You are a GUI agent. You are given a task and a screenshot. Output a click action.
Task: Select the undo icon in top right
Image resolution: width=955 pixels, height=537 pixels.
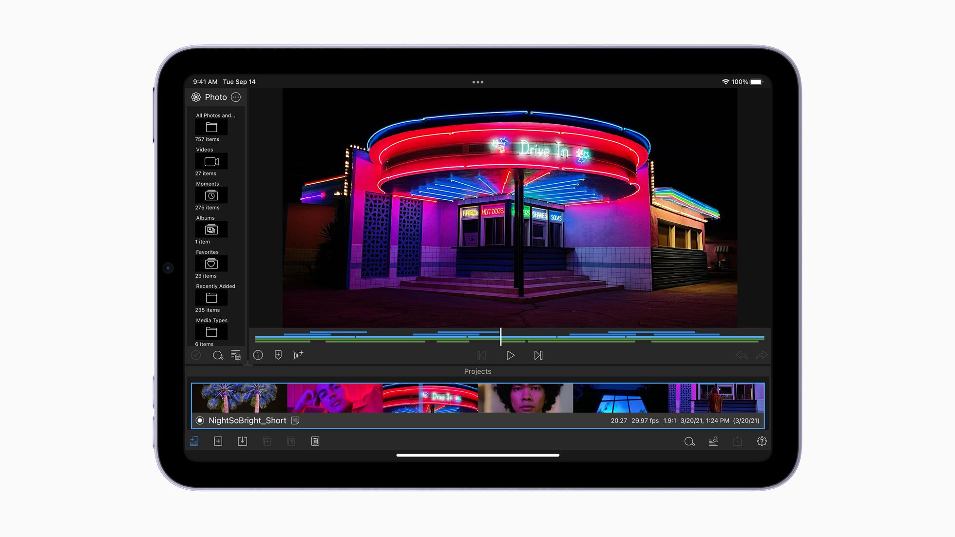point(741,354)
